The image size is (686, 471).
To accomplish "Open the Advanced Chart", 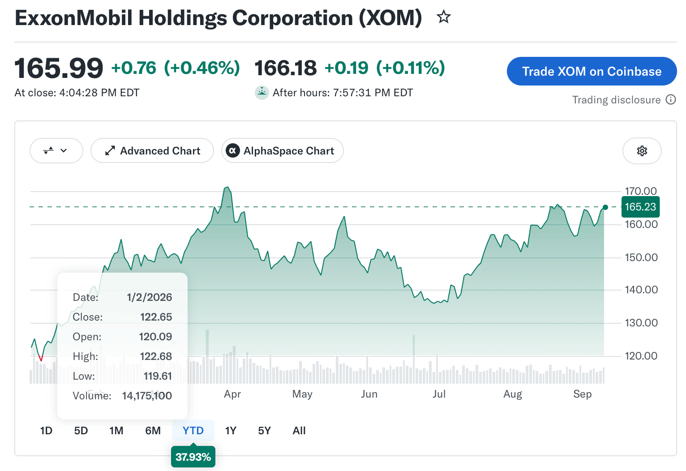I will pyautogui.click(x=152, y=150).
